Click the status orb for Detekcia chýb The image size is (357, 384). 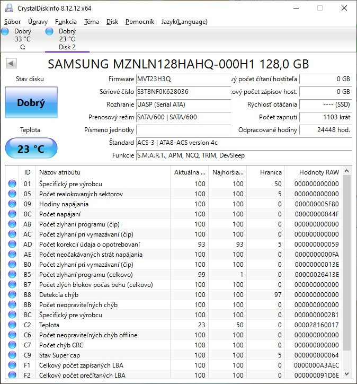pyautogui.click(x=12, y=294)
